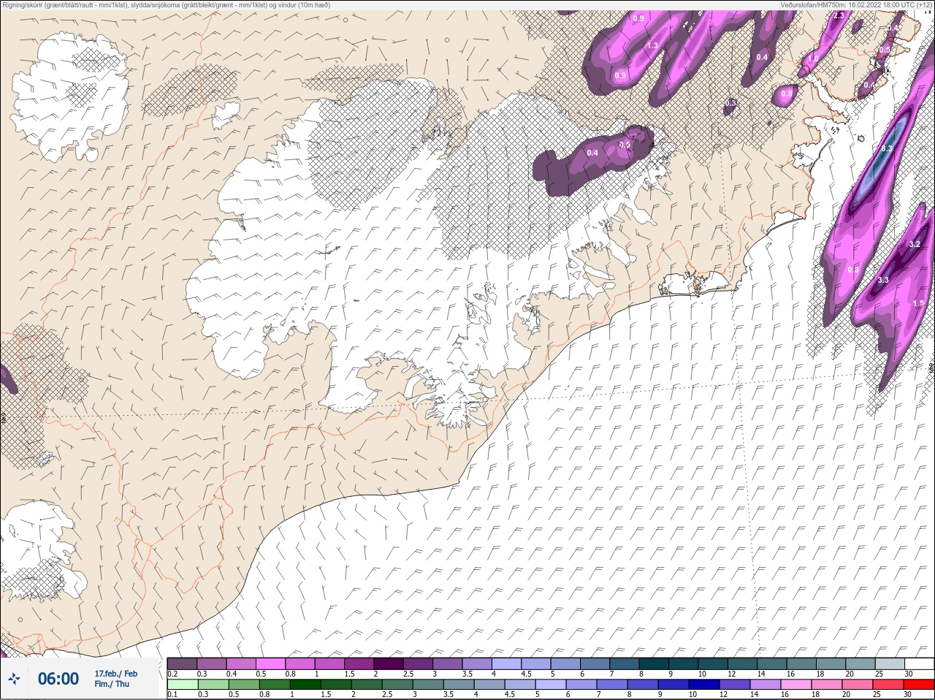Image resolution: width=935 pixels, height=700 pixels.
Task: Select the pale green 0.1 swatch in the lower legend
Action: pos(183,685)
